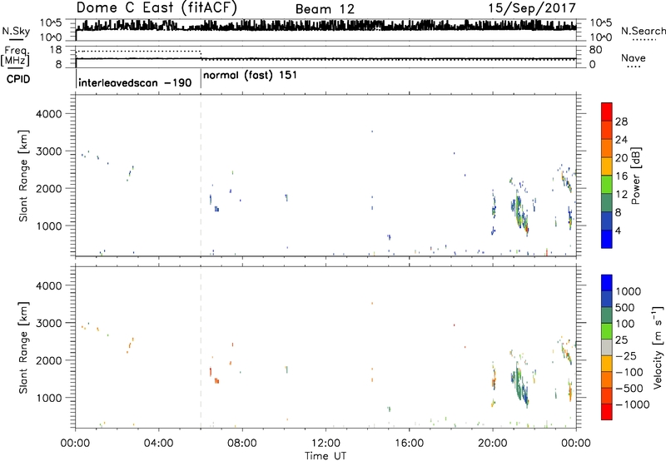Viewport: 666px width, 461px height.
Task: Click the '4' value on power colorbar
Action: (618, 230)
